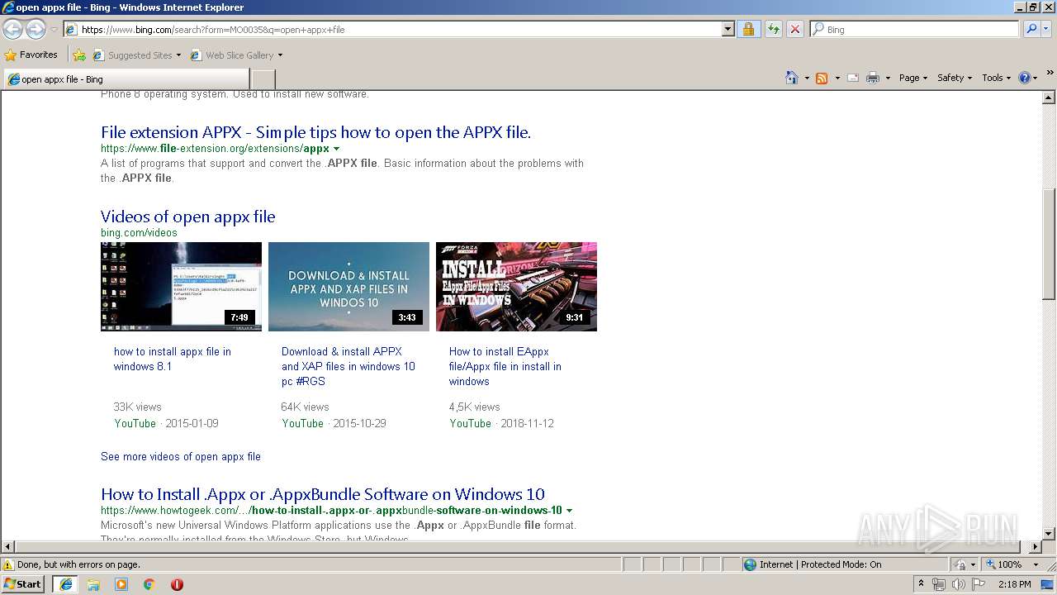The image size is (1057, 595).
Task: Open the Opera icon in taskbar
Action: pyautogui.click(x=177, y=584)
